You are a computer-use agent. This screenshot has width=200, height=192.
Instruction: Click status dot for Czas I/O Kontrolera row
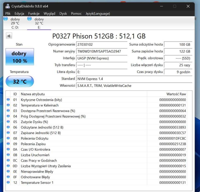point(8,149)
